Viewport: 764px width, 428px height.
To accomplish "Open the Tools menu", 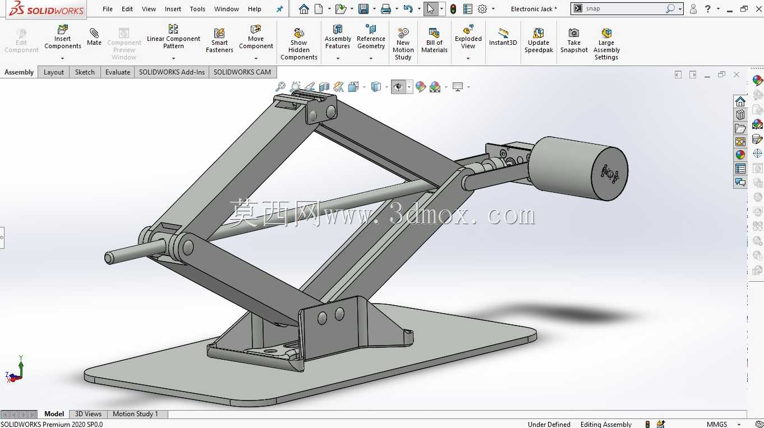I will (x=197, y=9).
